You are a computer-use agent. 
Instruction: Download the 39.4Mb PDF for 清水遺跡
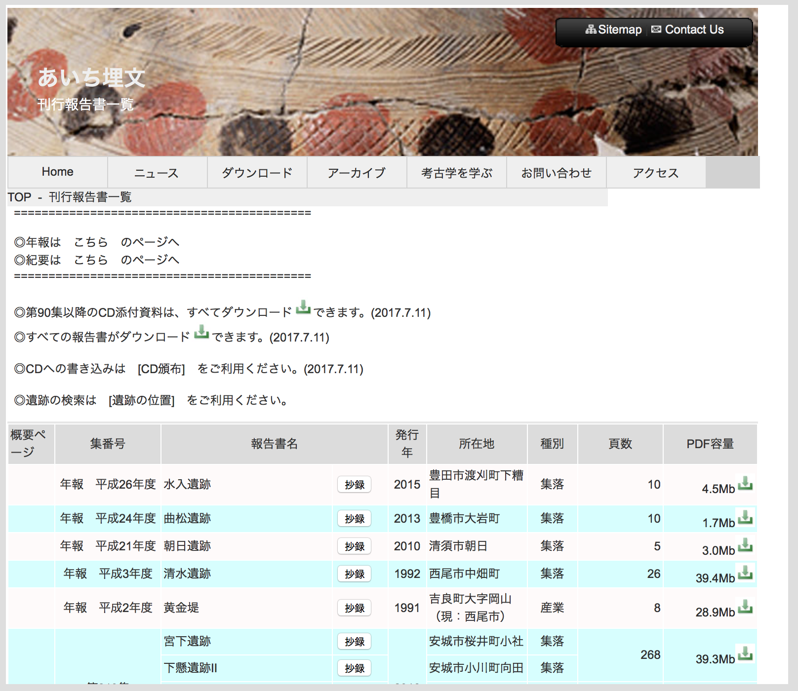click(x=745, y=573)
